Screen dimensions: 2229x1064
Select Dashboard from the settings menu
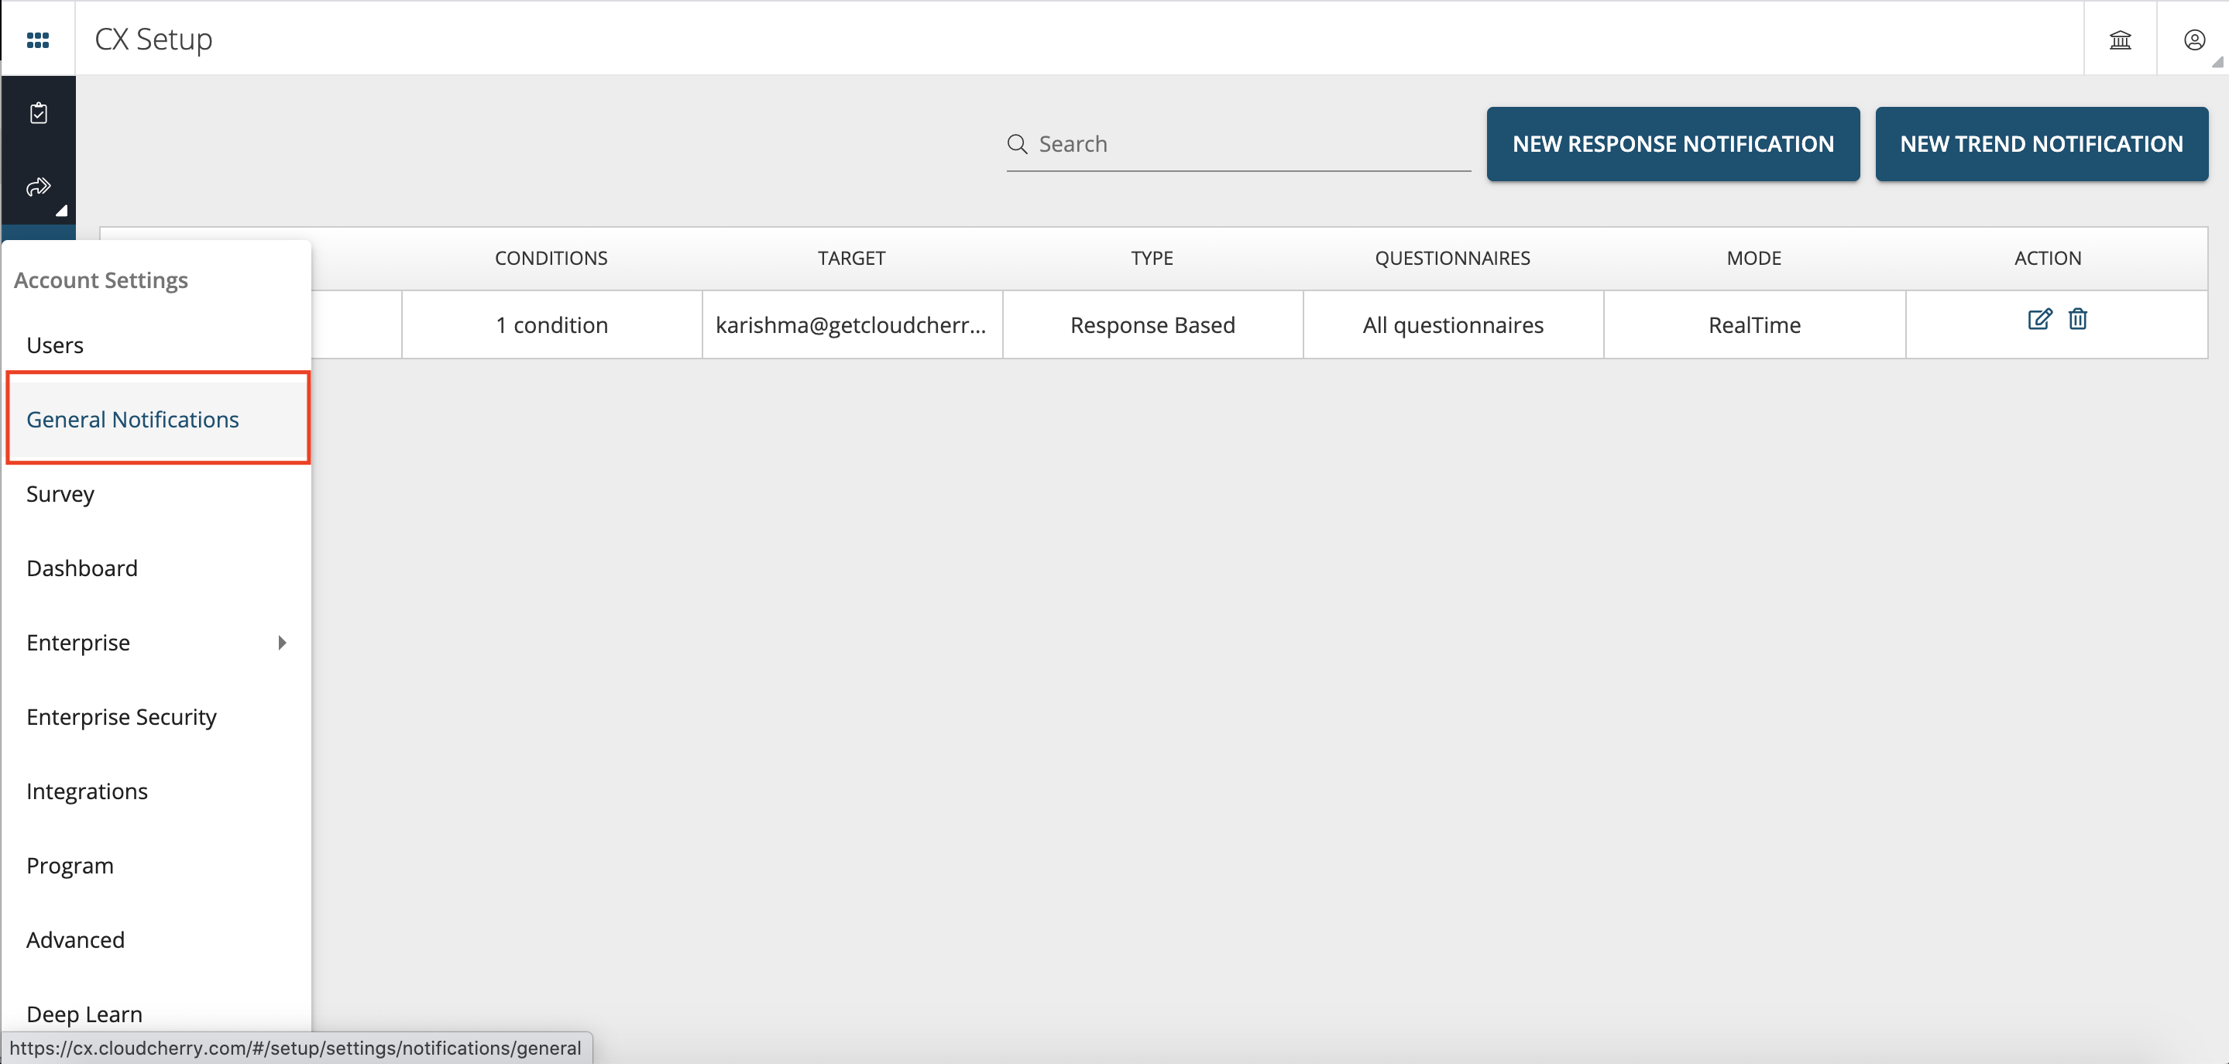pyautogui.click(x=82, y=567)
